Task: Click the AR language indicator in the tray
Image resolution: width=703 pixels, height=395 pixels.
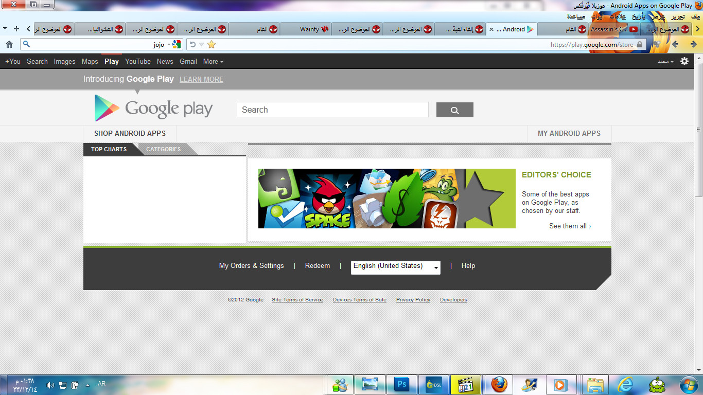Action: [101, 384]
